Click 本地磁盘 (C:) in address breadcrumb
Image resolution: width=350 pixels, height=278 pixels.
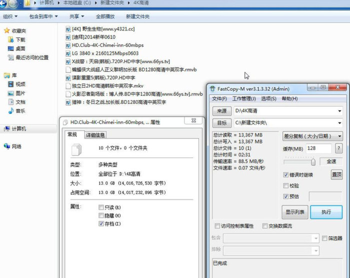click(77, 3)
